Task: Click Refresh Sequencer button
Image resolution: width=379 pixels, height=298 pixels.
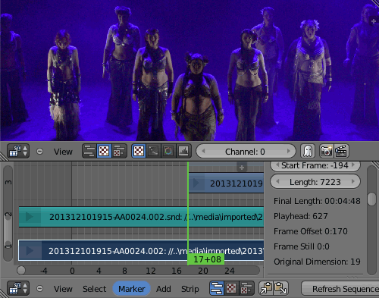Action: (340, 289)
